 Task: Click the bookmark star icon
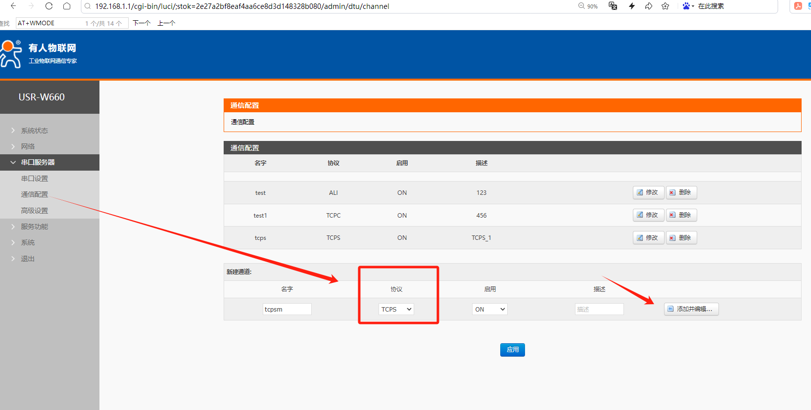pyautogui.click(x=665, y=6)
